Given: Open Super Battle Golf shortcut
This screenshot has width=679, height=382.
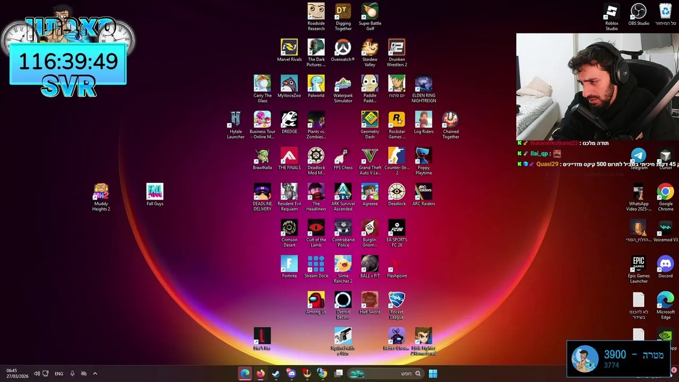Looking at the screenshot, I should pyautogui.click(x=370, y=17).
